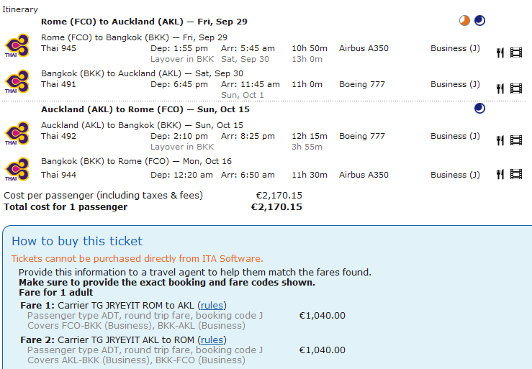The width and height of the screenshot is (532, 369).
Task: Click the film entertainment icon for Thai 491
Action: tap(515, 88)
